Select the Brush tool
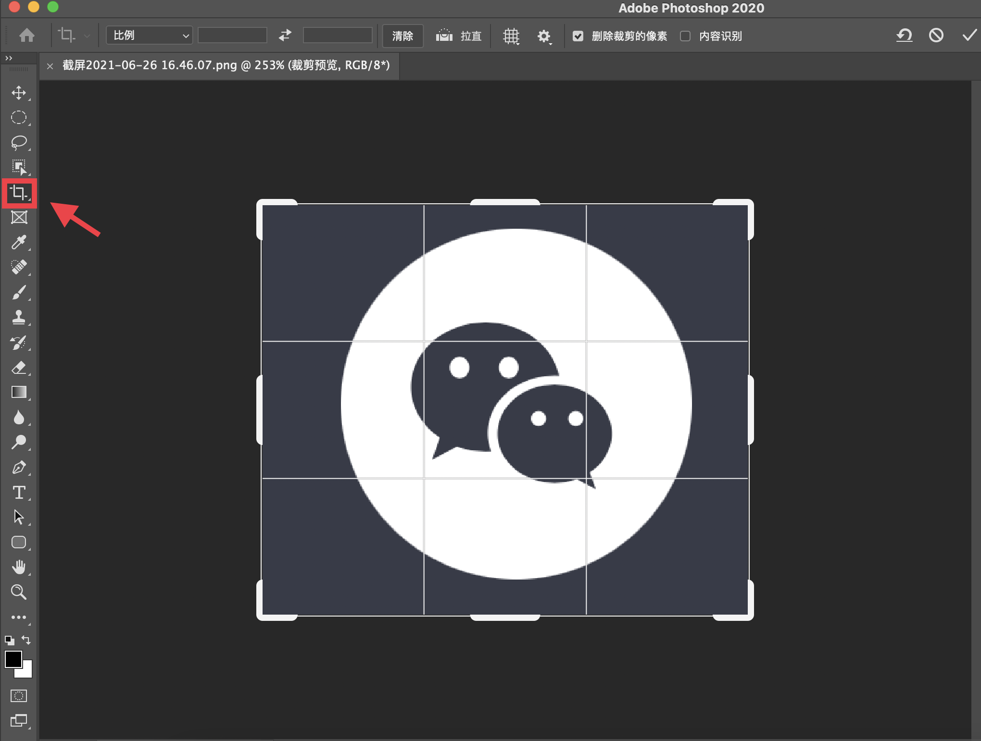The image size is (981, 741). click(x=19, y=292)
